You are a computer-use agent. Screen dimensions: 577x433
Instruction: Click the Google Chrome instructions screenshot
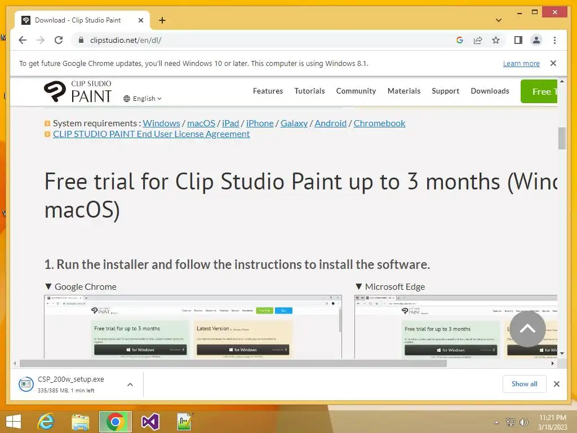193,326
